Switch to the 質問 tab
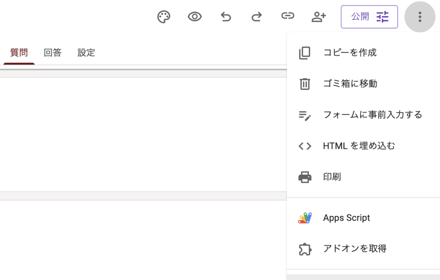 (19, 53)
